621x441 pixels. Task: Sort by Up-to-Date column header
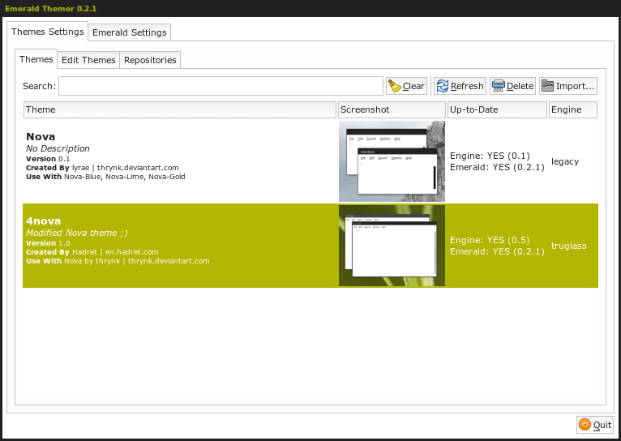click(x=497, y=109)
